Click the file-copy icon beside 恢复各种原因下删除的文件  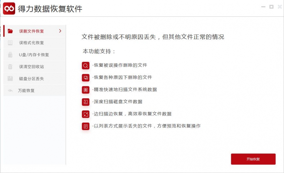pyautogui.click(x=85, y=77)
